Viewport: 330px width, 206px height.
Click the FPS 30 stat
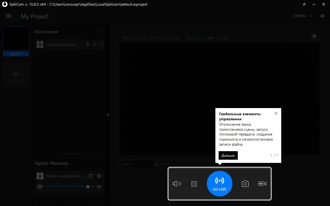point(156,38)
